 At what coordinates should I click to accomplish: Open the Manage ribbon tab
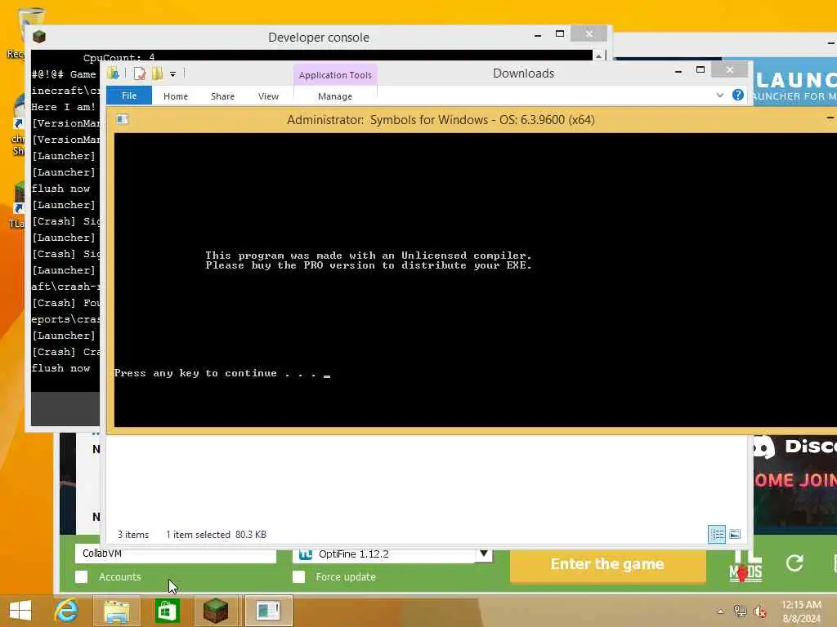point(335,96)
